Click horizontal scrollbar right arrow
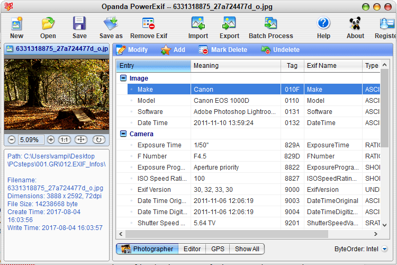This screenshot has height=265, width=397. (x=376, y=234)
